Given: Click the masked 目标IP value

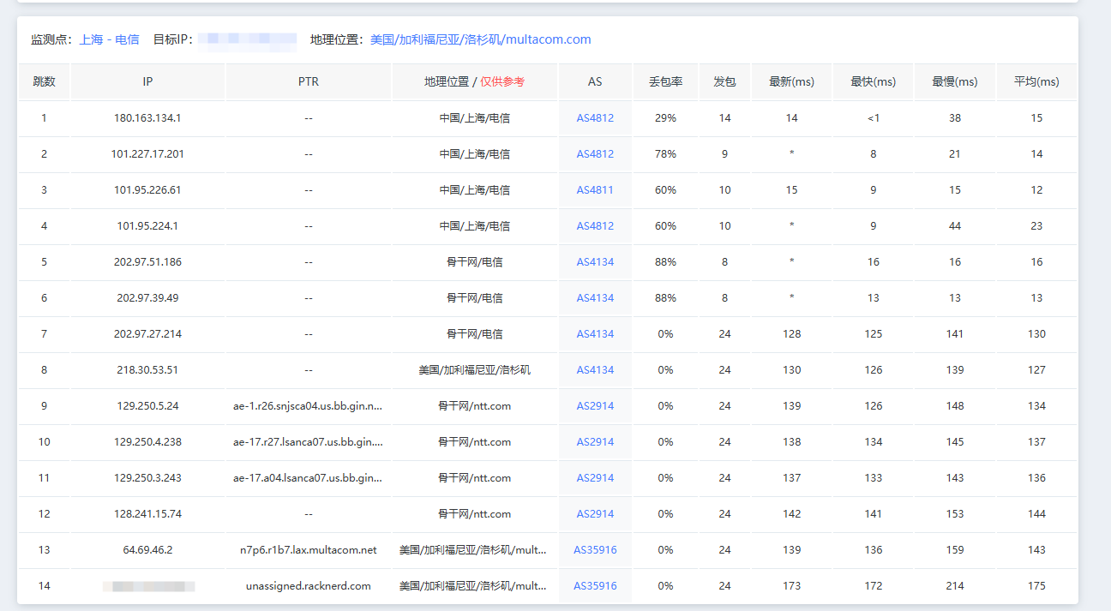Looking at the screenshot, I should pos(248,39).
